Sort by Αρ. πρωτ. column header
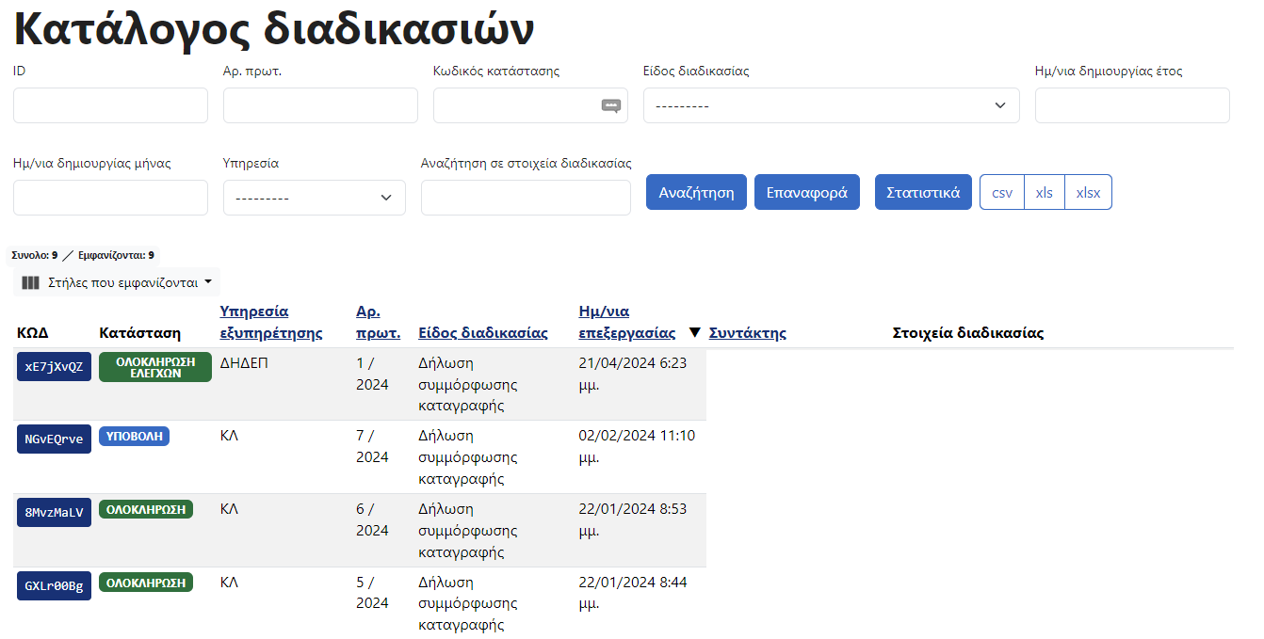The height and width of the screenshot is (639, 1264). click(x=378, y=322)
